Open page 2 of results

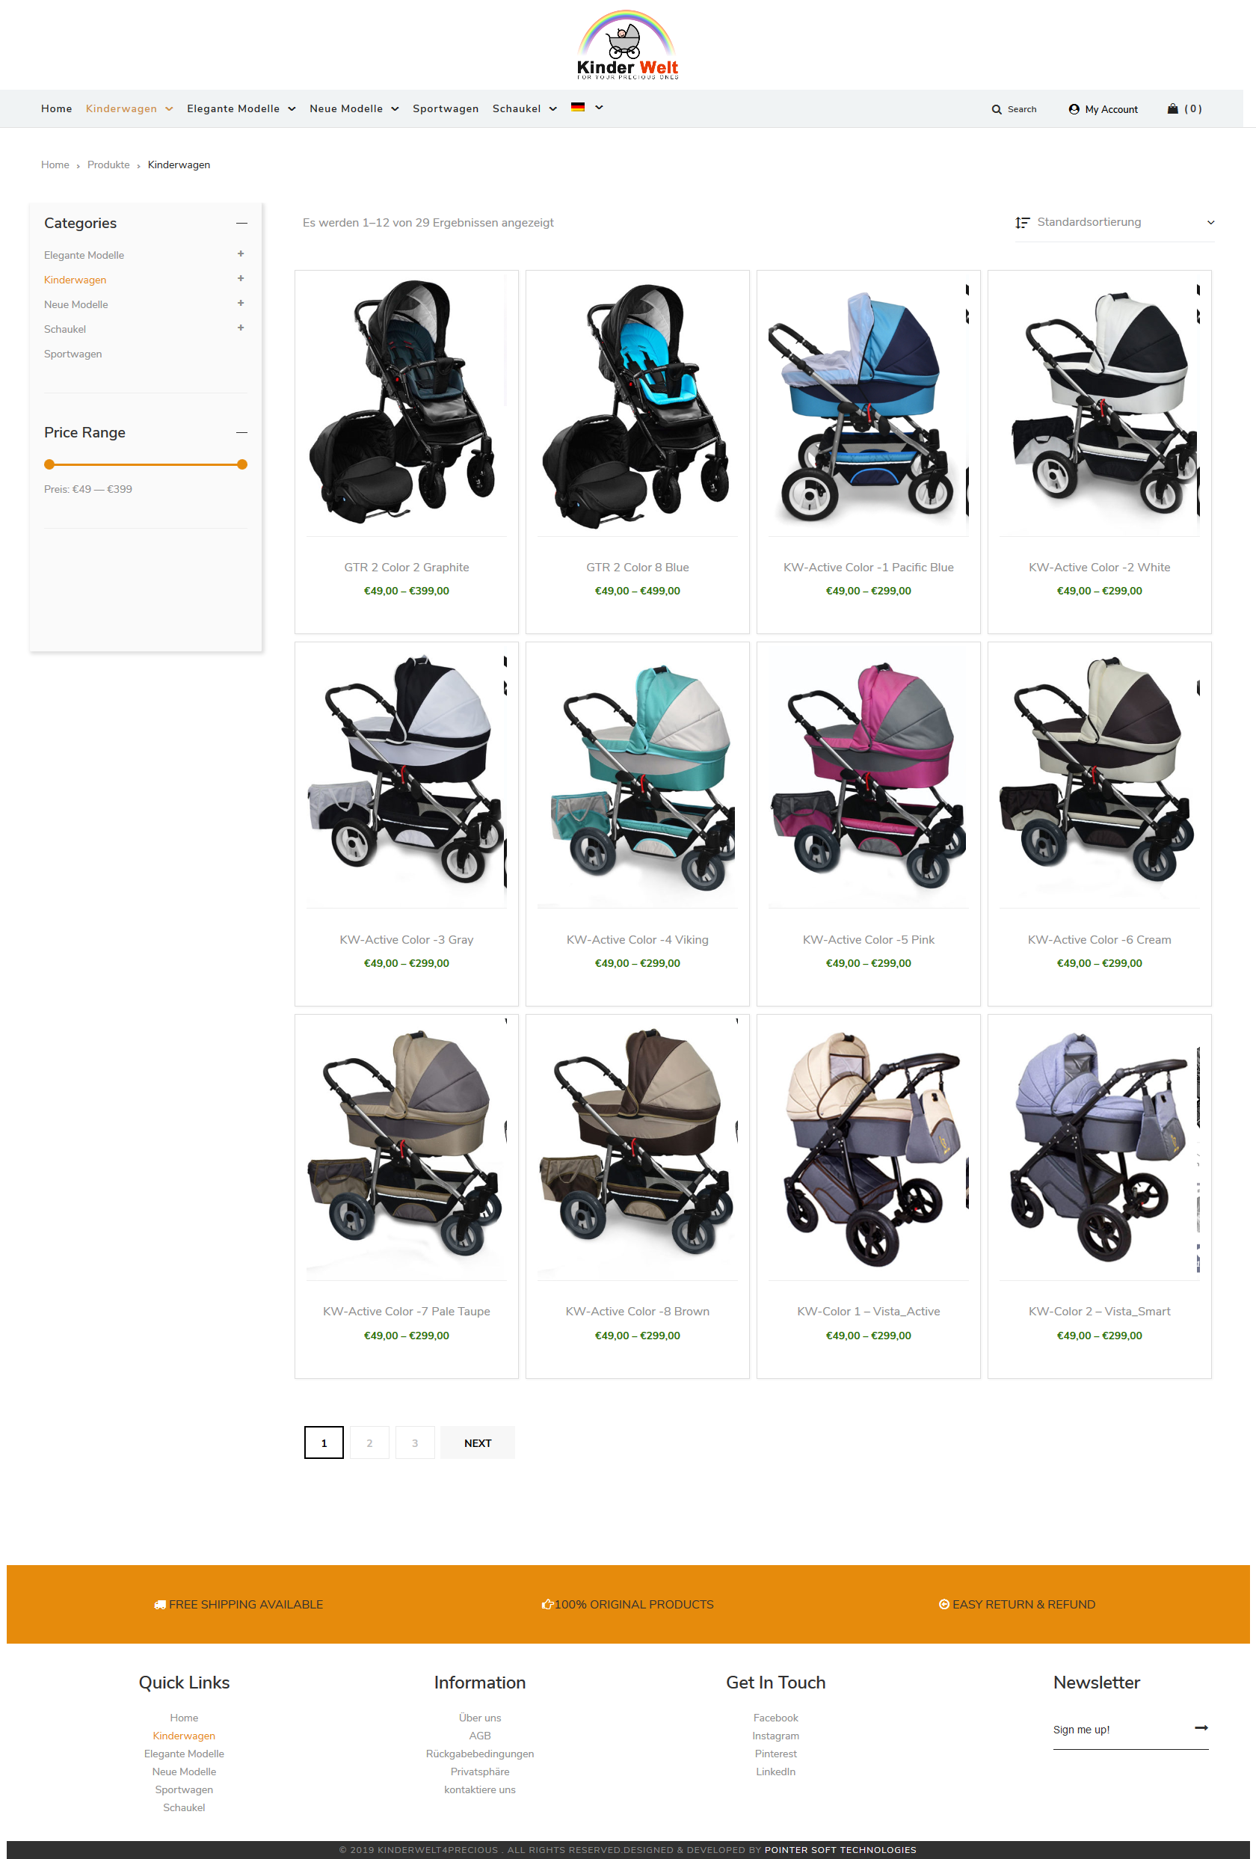point(369,1442)
